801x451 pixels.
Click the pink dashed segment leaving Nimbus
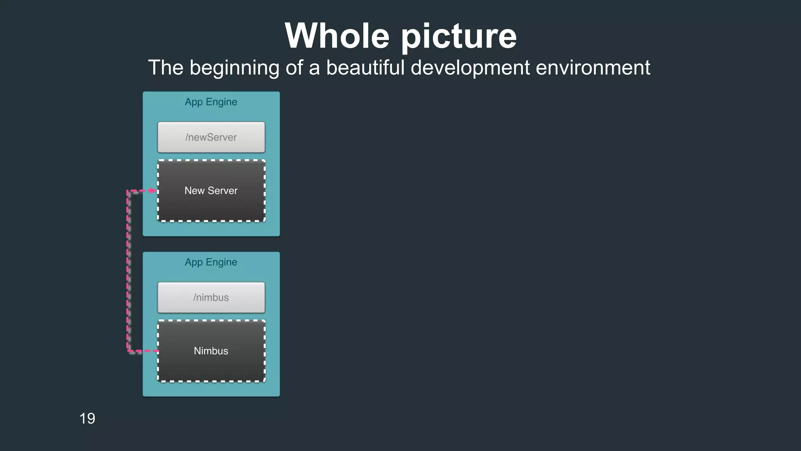(x=147, y=351)
